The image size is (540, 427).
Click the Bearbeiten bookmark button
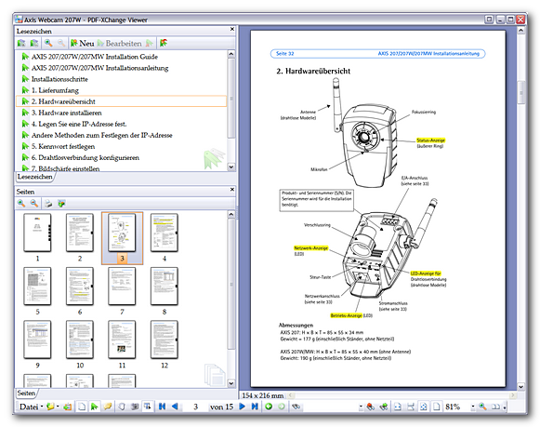tap(119, 44)
